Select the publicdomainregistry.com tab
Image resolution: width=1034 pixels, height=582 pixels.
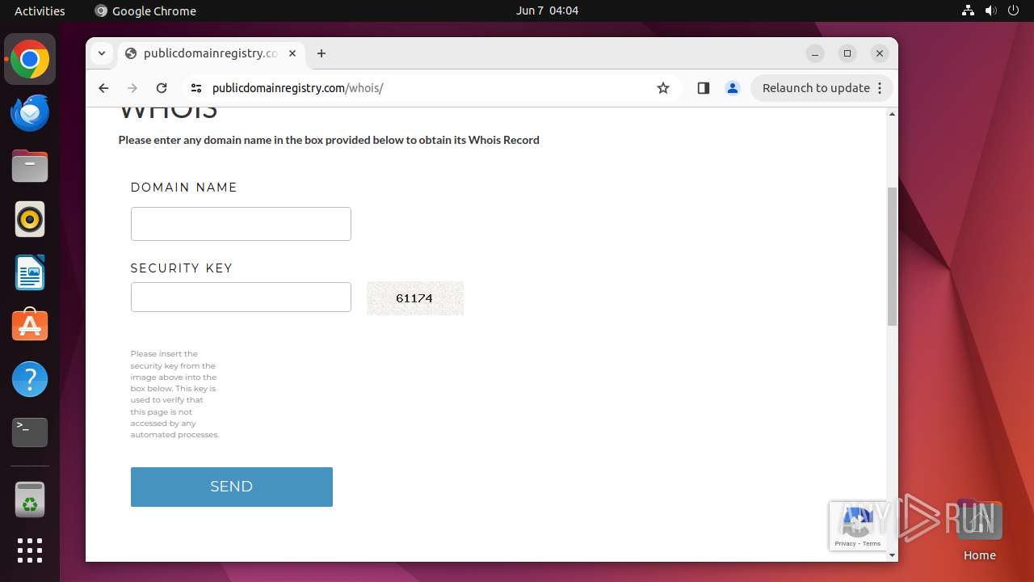point(211,53)
